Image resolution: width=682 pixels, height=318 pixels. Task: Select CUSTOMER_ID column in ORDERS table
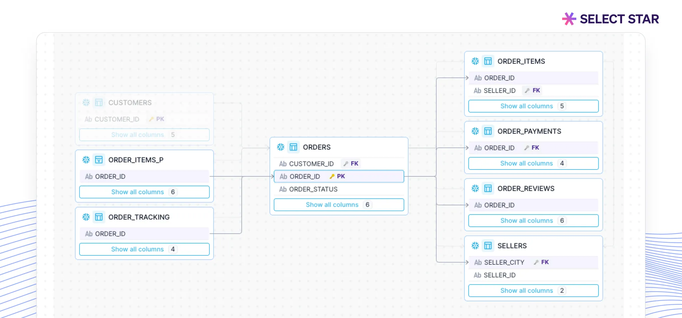[x=311, y=164]
